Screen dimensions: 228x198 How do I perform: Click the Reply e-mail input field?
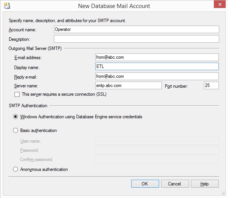pos(157,76)
